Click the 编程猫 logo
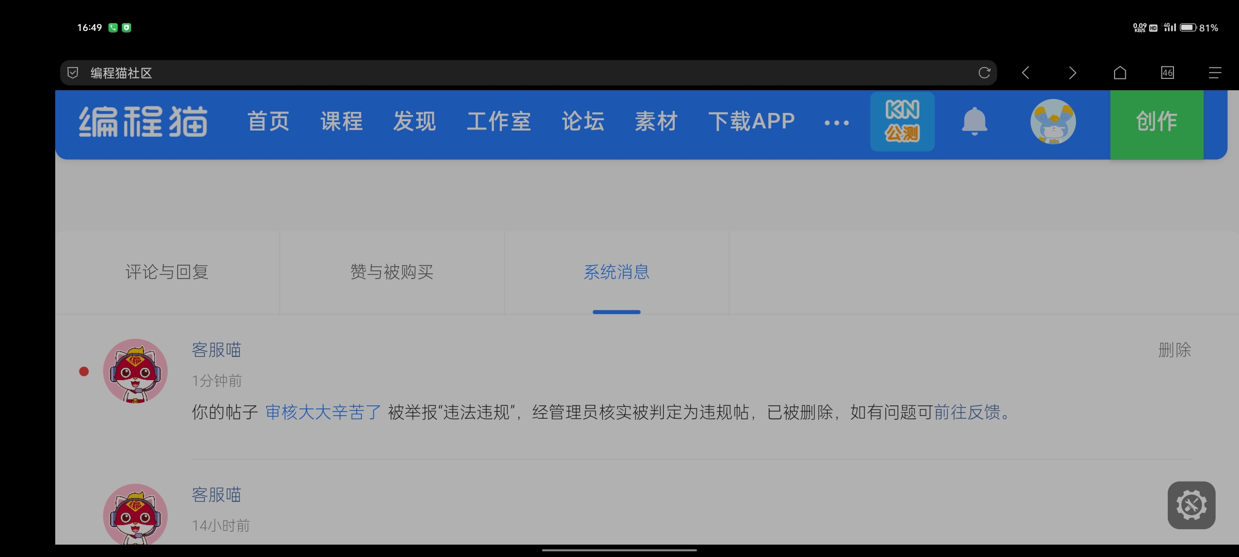1239x557 pixels. (x=143, y=122)
